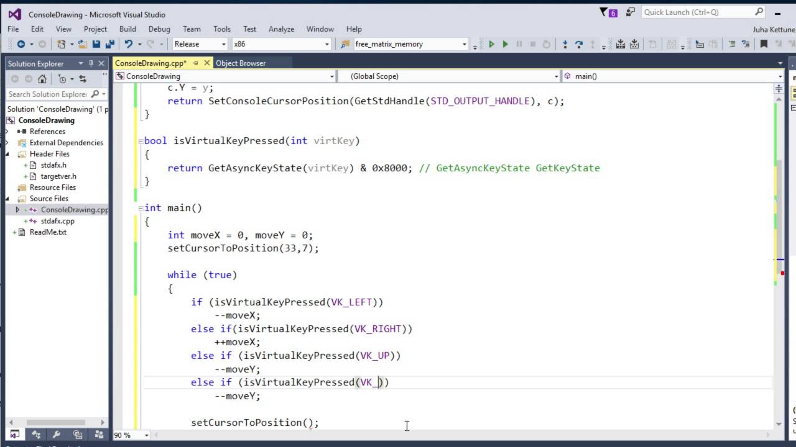Open the Debug menu
This screenshot has width=796, height=447.
[x=159, y=29]
